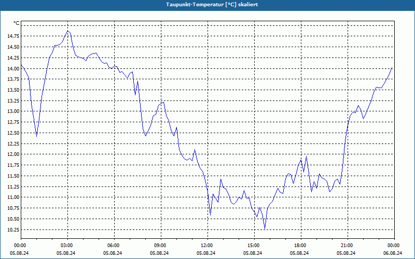
Task: Click the 14,75 y-axis label
Action: click(x=13, y=36)
